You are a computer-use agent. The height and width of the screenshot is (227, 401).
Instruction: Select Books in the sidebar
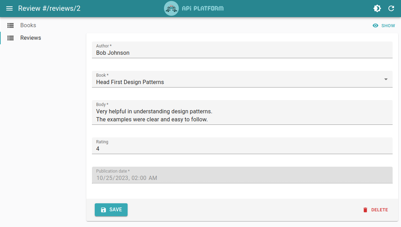coord(28,25)
